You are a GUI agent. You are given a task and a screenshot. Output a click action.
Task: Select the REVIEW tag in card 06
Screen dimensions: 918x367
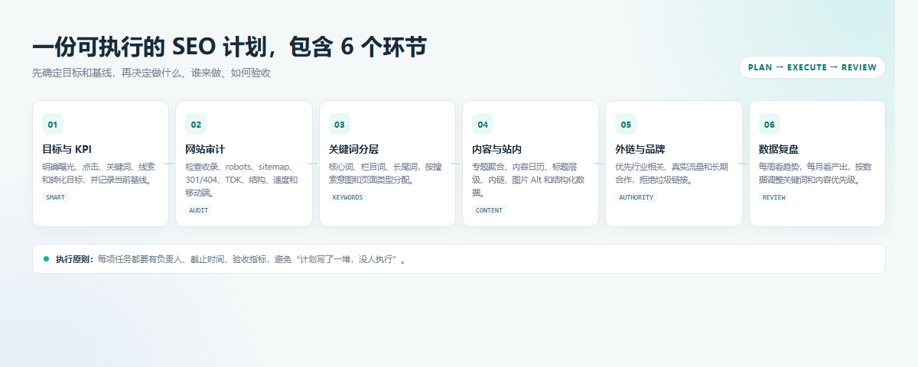click(773, 197)
